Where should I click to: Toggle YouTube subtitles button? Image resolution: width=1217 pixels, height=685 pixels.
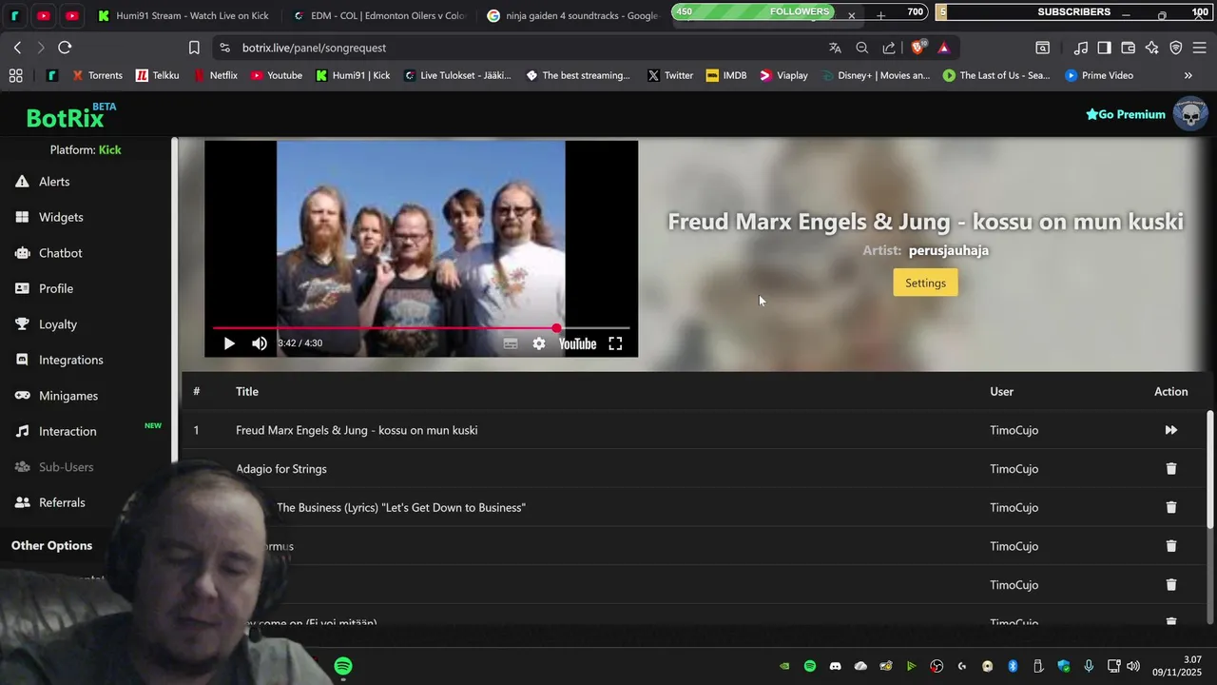click(511, 343)
